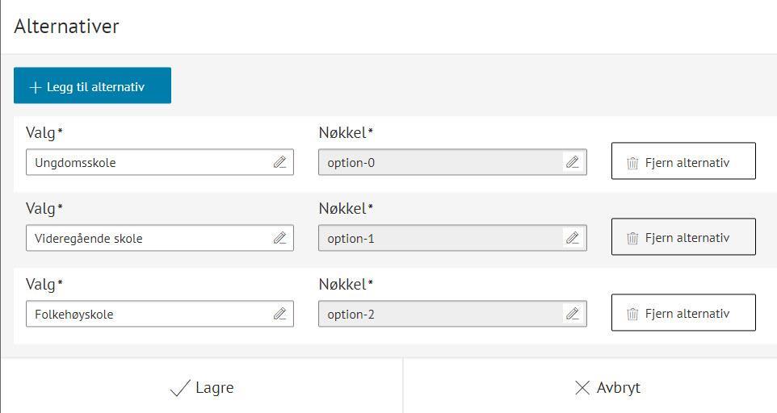Click the edit pencil in the option-0 key field

573,162
